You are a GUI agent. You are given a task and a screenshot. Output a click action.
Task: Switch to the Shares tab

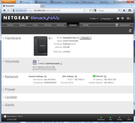click(10, 25)
